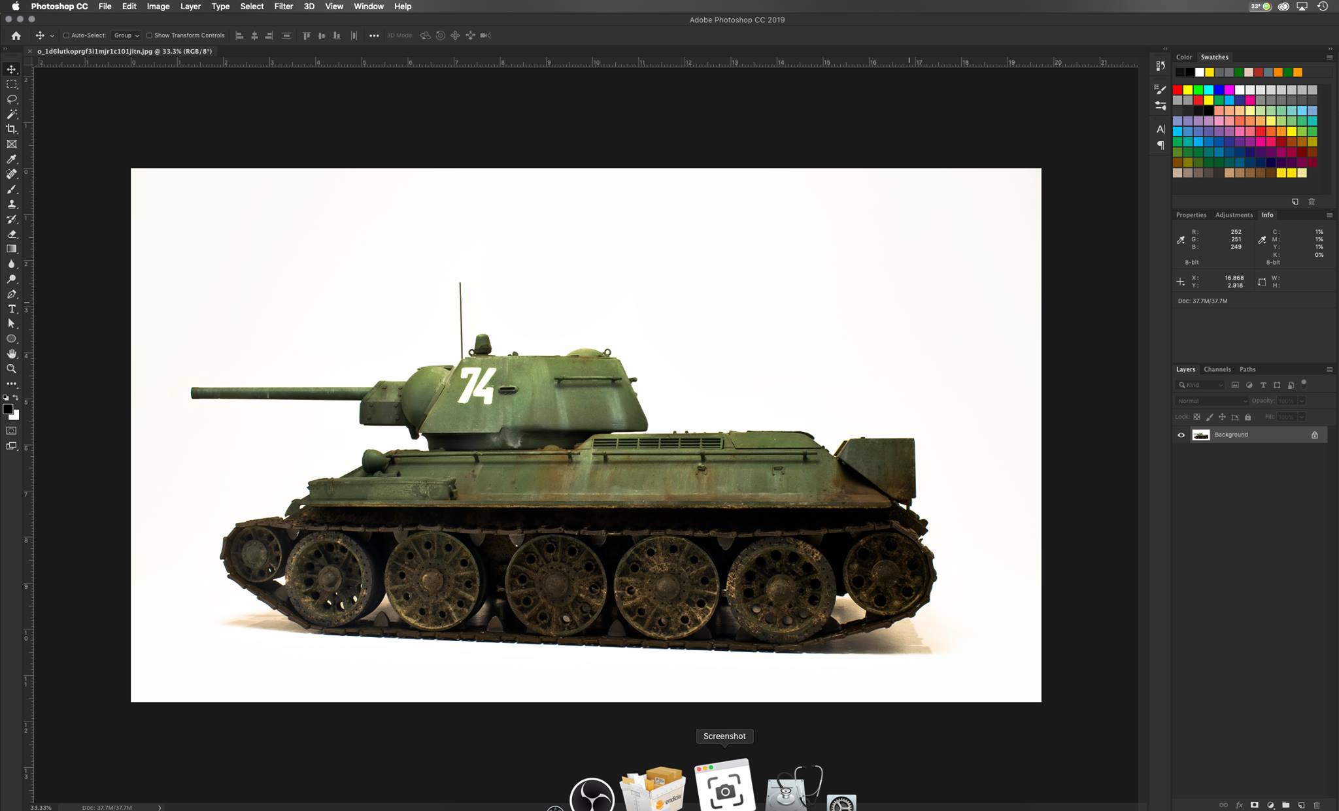This screenshot has width=1339, height=811.
Task: Open the Filter menu
Action: coord(283,7)
